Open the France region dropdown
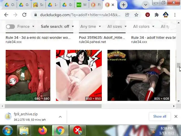Screen dimensions: 181x136 (x=26, y=26)
